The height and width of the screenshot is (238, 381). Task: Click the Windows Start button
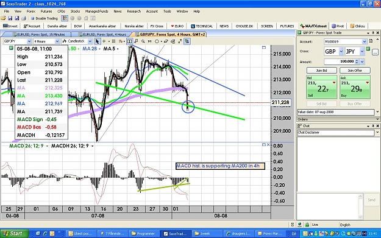[x=14, y=233]
